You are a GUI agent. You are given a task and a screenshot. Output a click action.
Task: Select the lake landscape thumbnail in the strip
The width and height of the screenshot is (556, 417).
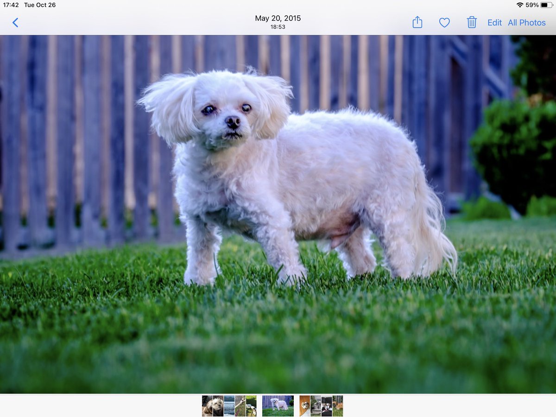(x=229, y=406)
